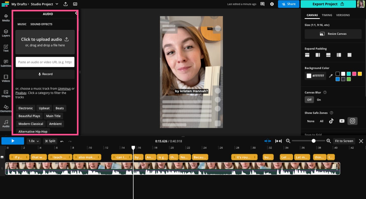The image size is (366, 199).
Task: Open the 1.0x playback speed dropdown
Action: pyautogui.click(x=34, y=141)
